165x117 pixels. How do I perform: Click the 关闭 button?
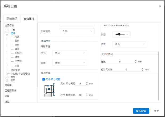tap(157, 111)
